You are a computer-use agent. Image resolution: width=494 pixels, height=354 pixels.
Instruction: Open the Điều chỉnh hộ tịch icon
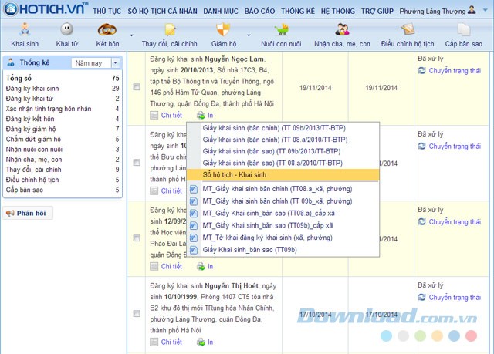(408, 32)
